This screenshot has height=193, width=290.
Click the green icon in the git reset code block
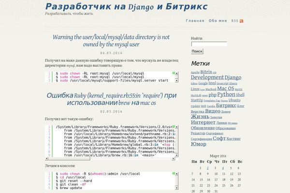pos(174,173)
